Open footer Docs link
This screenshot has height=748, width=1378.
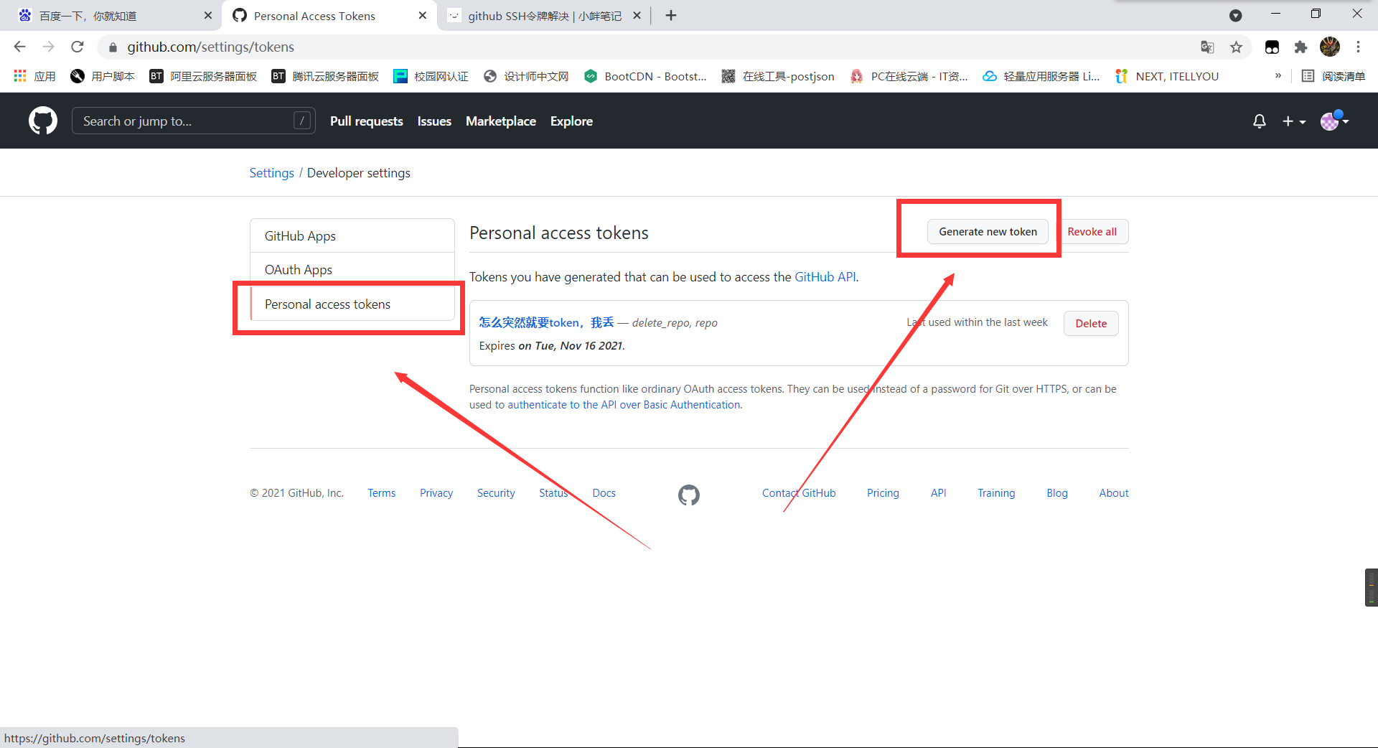pos(604,493)
